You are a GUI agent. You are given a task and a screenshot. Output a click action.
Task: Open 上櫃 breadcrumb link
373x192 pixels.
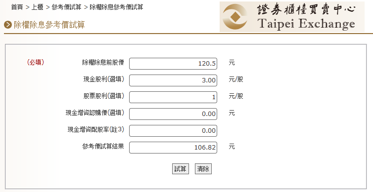[37, 7]
